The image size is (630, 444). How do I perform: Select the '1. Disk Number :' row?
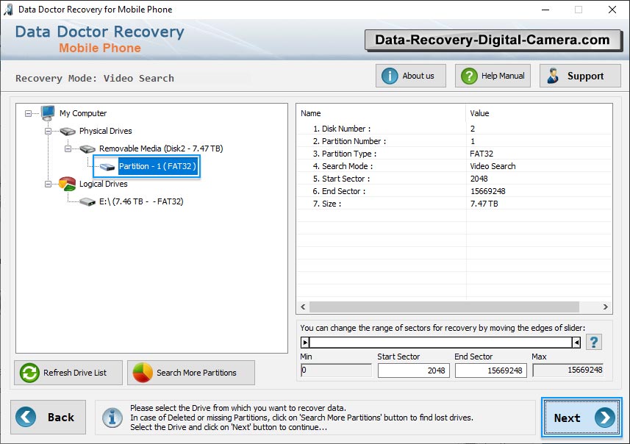click(x=454, y=129)
